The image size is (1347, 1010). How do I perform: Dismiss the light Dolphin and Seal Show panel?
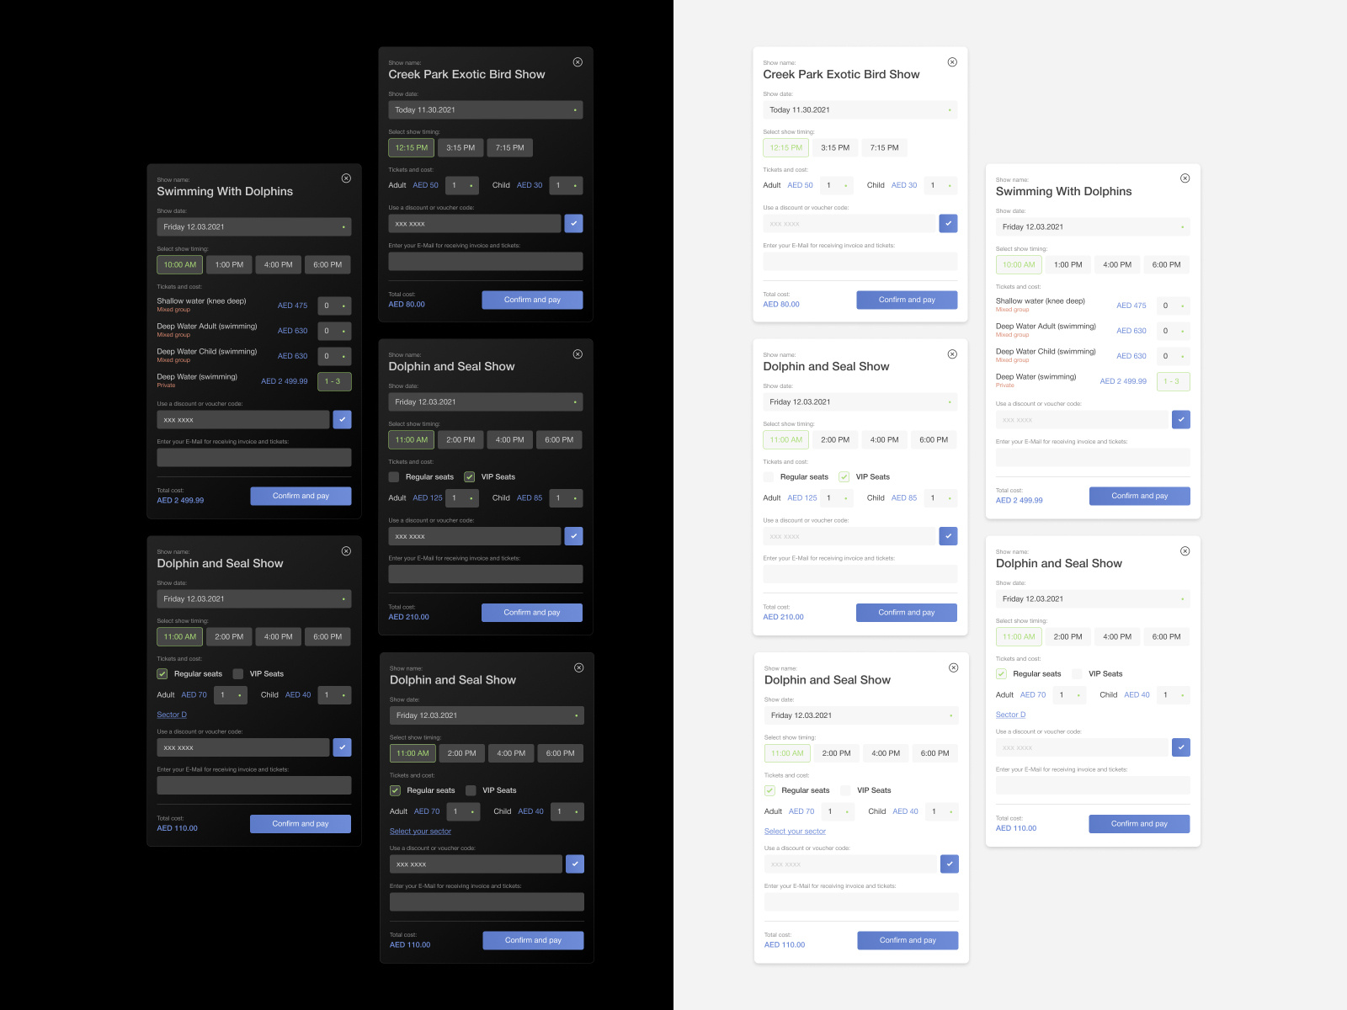tap(952, 353)
